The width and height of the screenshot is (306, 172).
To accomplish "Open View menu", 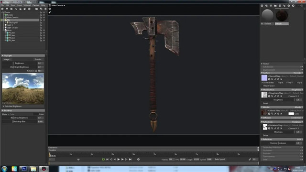I will 13,5.
